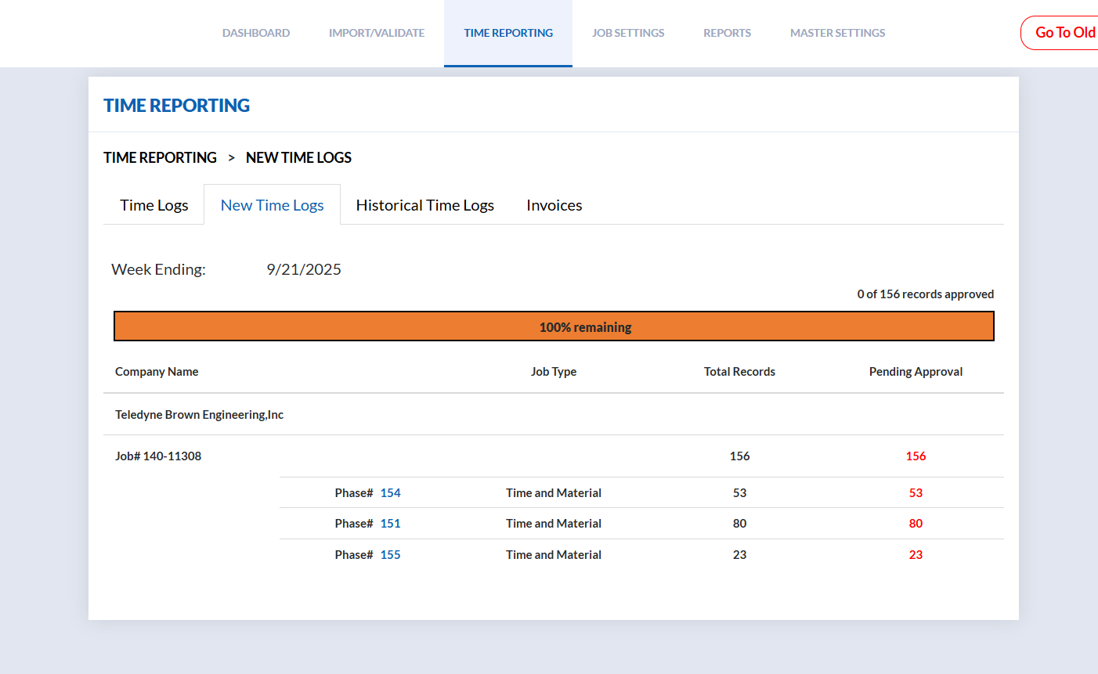1098x674 pixels.
Task: Click Time Reporting breadcrumb link
Action: coord(160,157)
